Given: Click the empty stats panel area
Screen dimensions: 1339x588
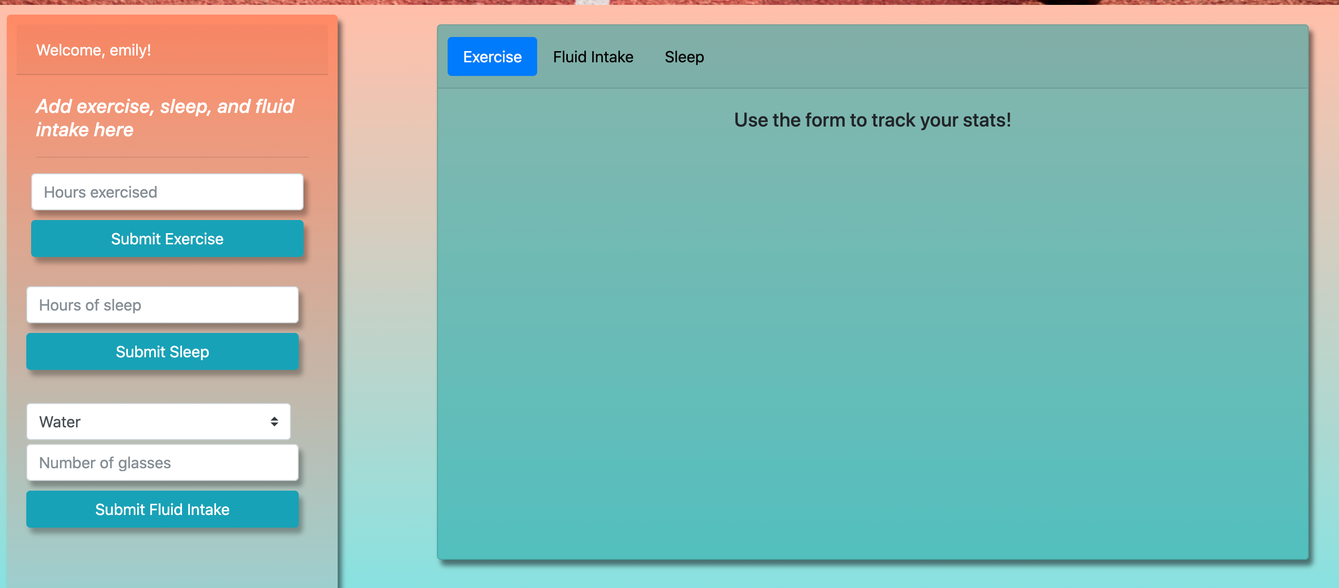Looking at the screenshot, I should [872, 338].
